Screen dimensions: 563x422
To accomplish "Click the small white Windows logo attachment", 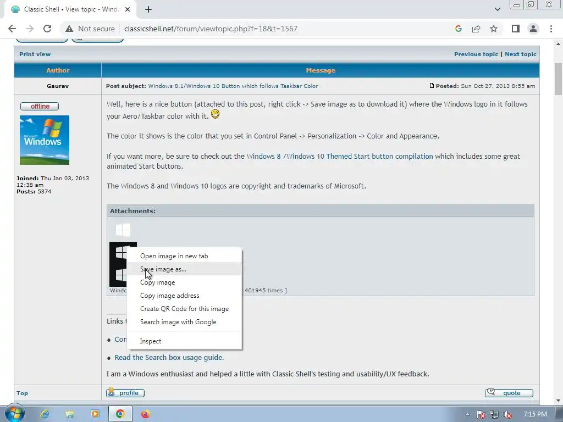I will click(x=123, y=230).
